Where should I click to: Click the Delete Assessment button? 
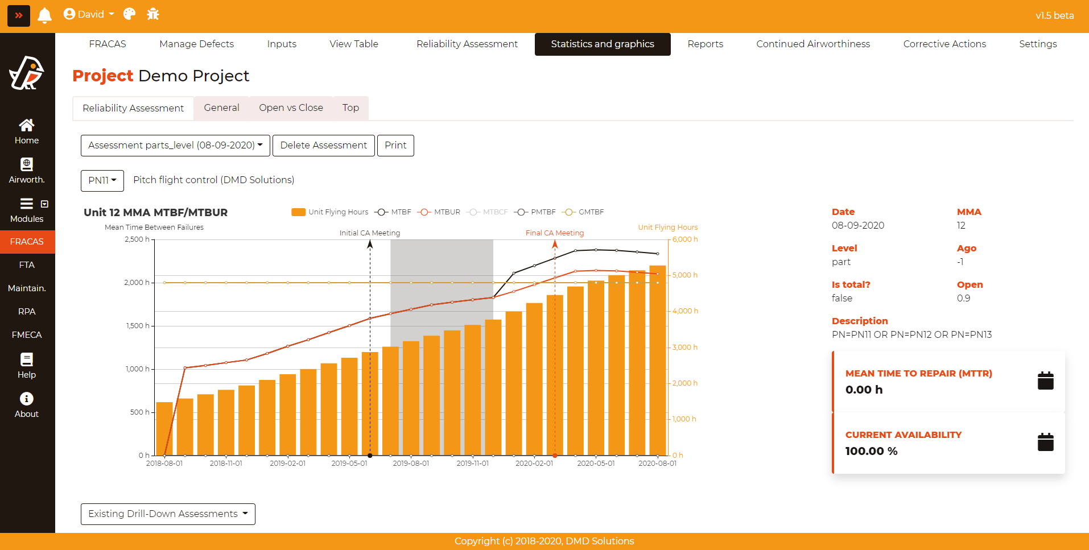[x=323, y=146]
